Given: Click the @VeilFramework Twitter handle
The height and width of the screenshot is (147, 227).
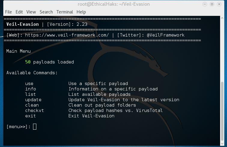Looking at the screenshot, I should tap(166, 35).
